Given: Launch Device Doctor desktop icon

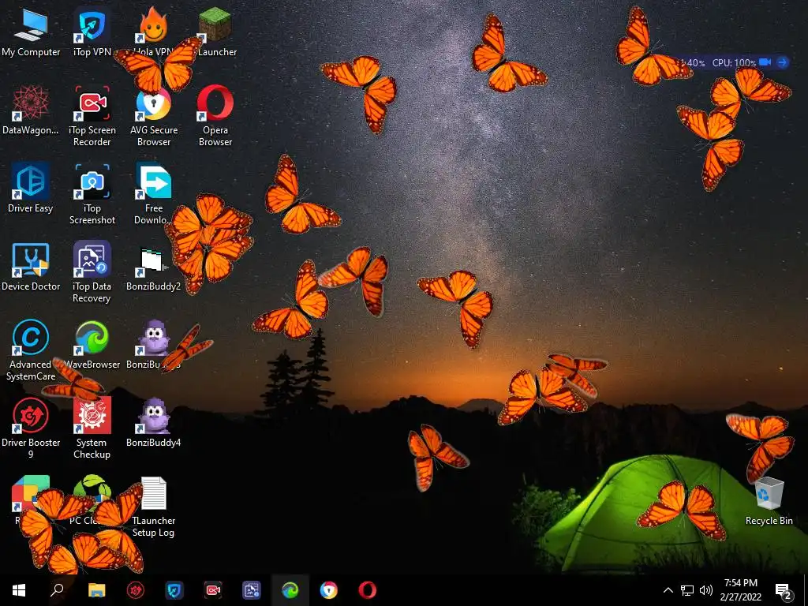Looking at the screenshot, I should [x=31, y=267].
